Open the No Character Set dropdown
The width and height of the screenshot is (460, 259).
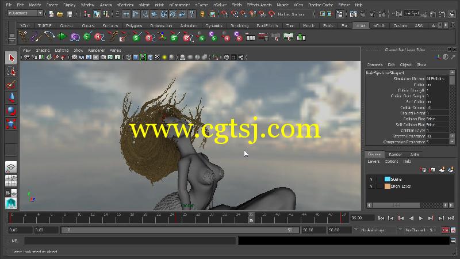(419, 230)
